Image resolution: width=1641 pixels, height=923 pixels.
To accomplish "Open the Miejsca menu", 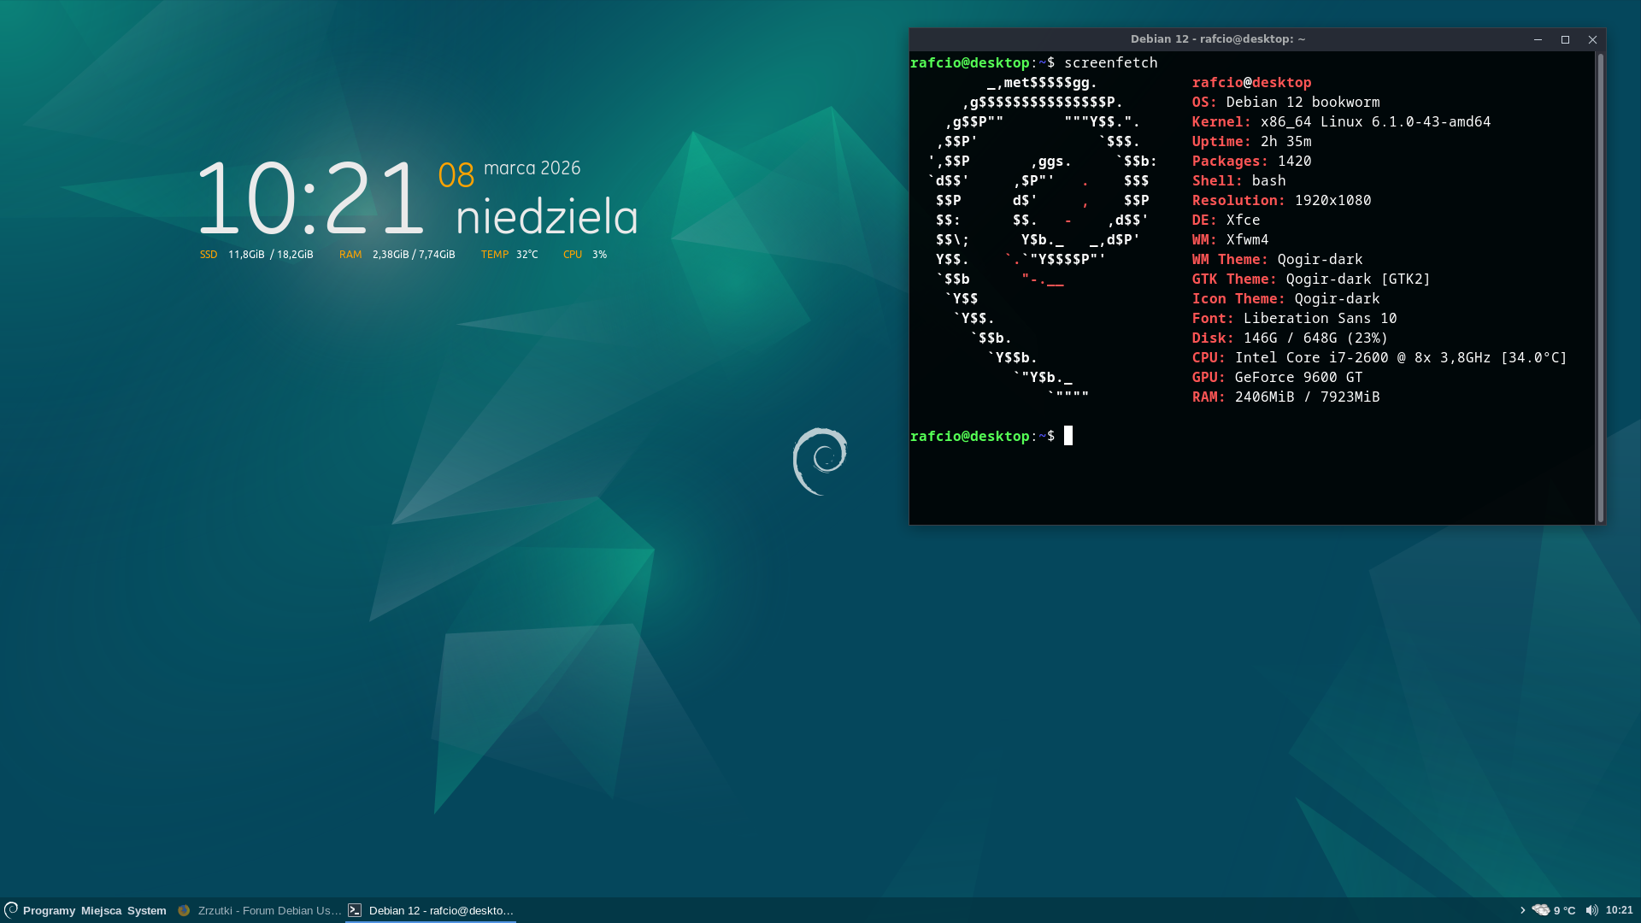I will pos(101,910).
